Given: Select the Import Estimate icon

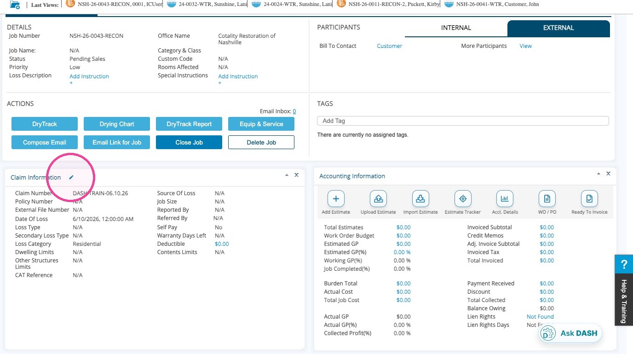Looking at the screenshot, I should pos(420,199).
